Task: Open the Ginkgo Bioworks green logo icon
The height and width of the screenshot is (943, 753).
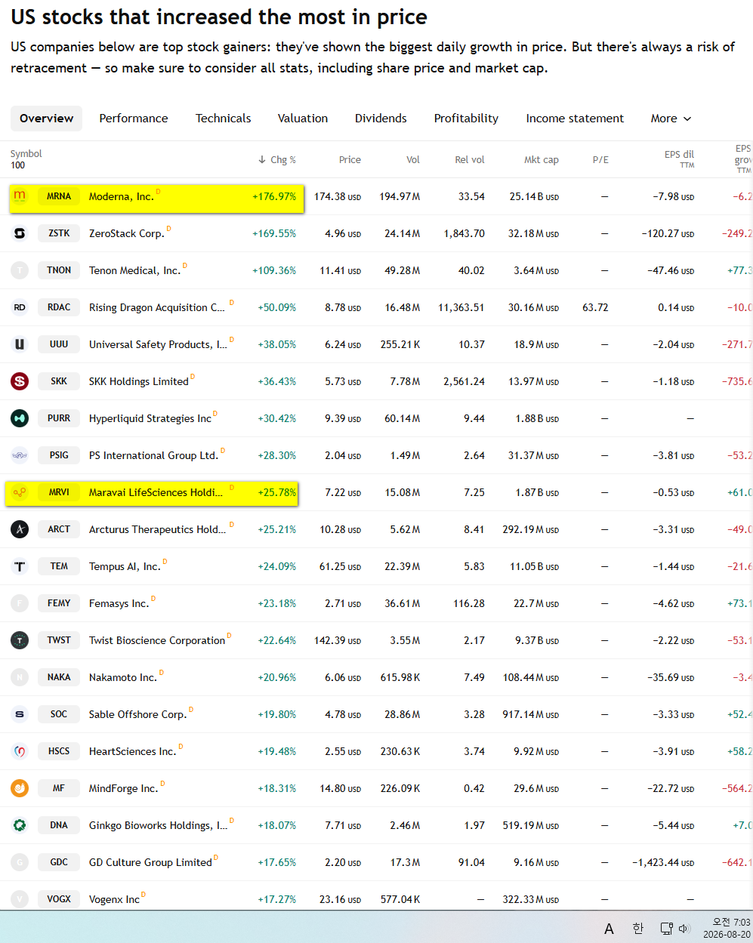Action: coord(20,825)
